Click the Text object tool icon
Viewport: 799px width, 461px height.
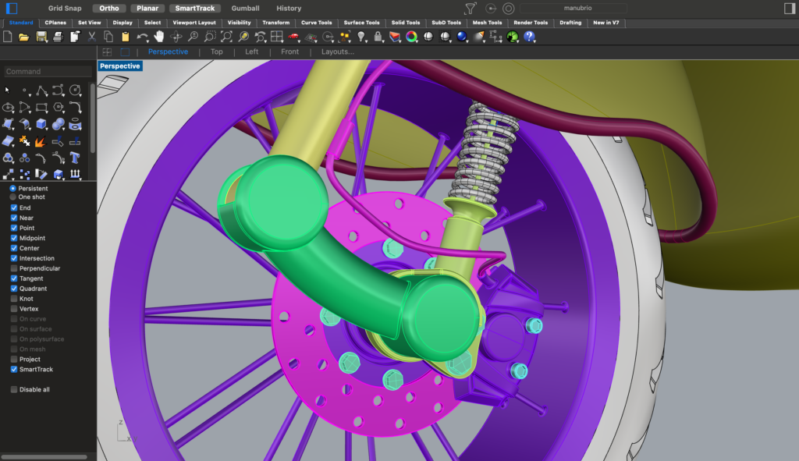pos(76,158)
